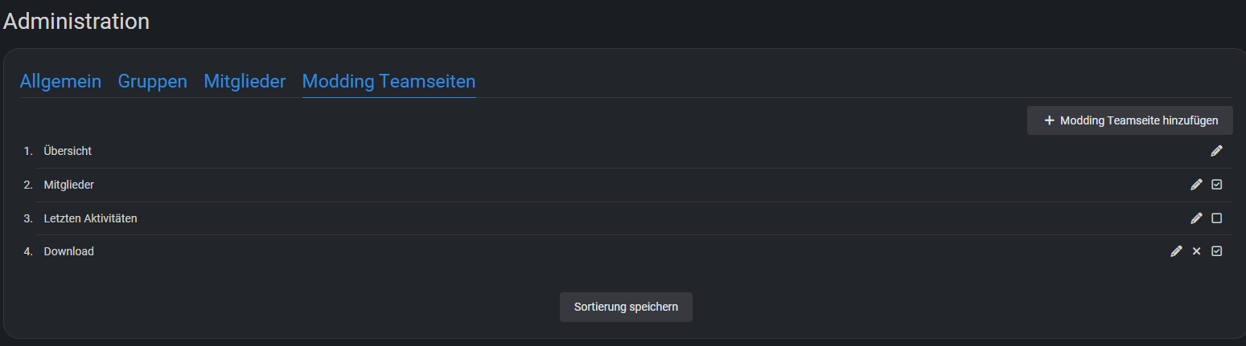Click the plus icon to add team page
The image size is (1246, 346).
click(x=1049, y=120)
